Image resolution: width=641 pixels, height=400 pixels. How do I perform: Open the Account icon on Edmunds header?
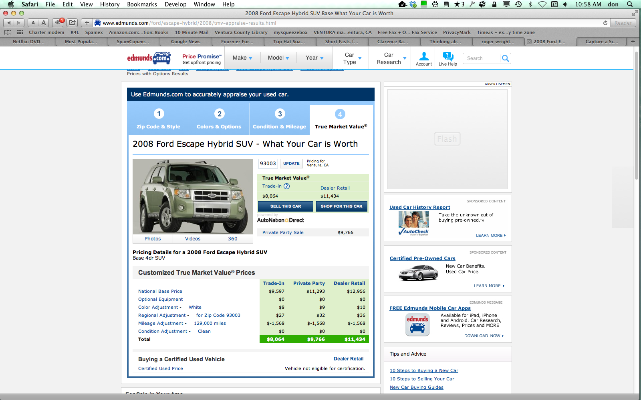tap(423, 58)
